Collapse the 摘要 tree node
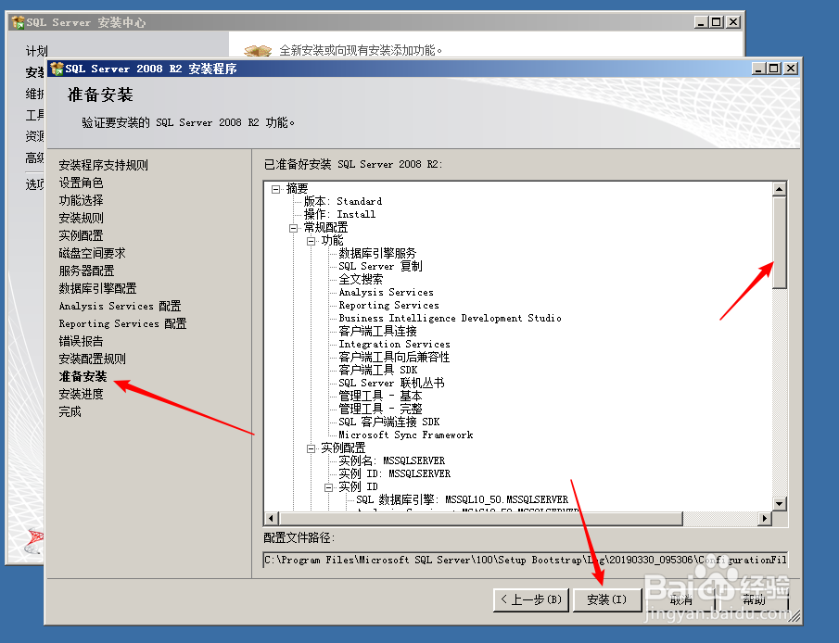This screenshot has width=839, height=643. [275, 189]
